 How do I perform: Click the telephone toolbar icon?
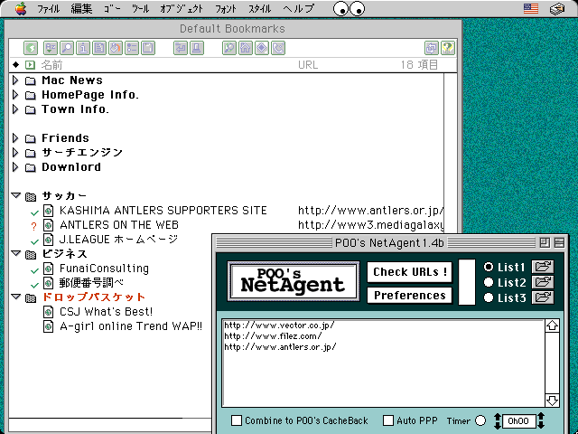pos(278,48)
